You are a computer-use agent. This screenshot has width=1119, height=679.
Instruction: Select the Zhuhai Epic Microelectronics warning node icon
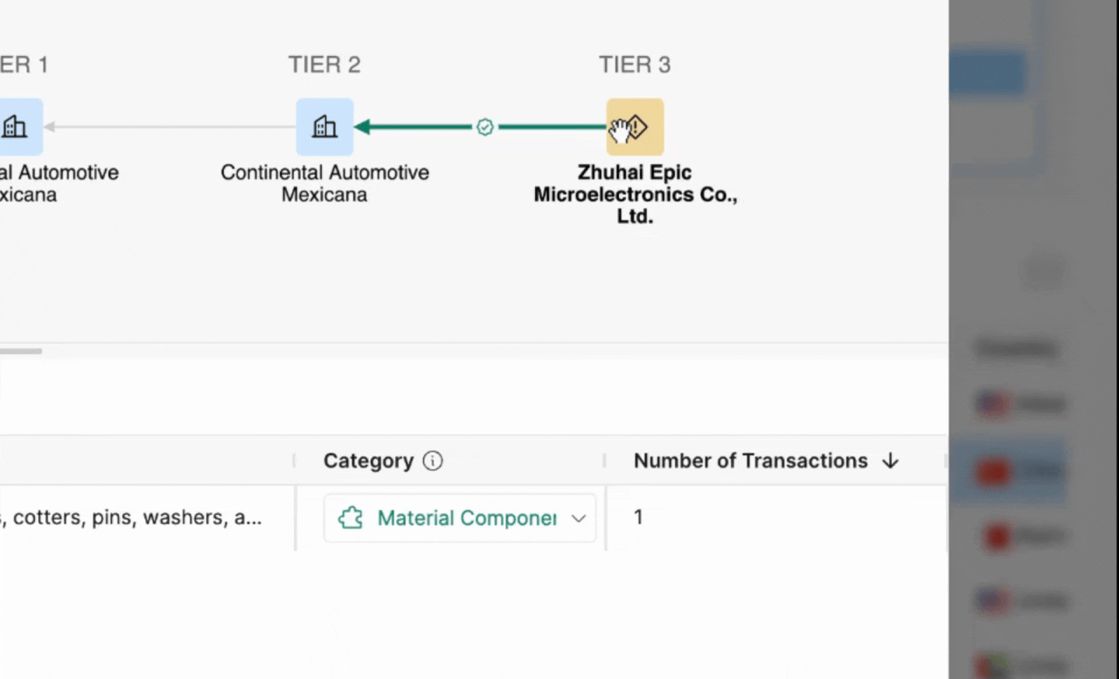pyautogui.click(x=635, y=127)
